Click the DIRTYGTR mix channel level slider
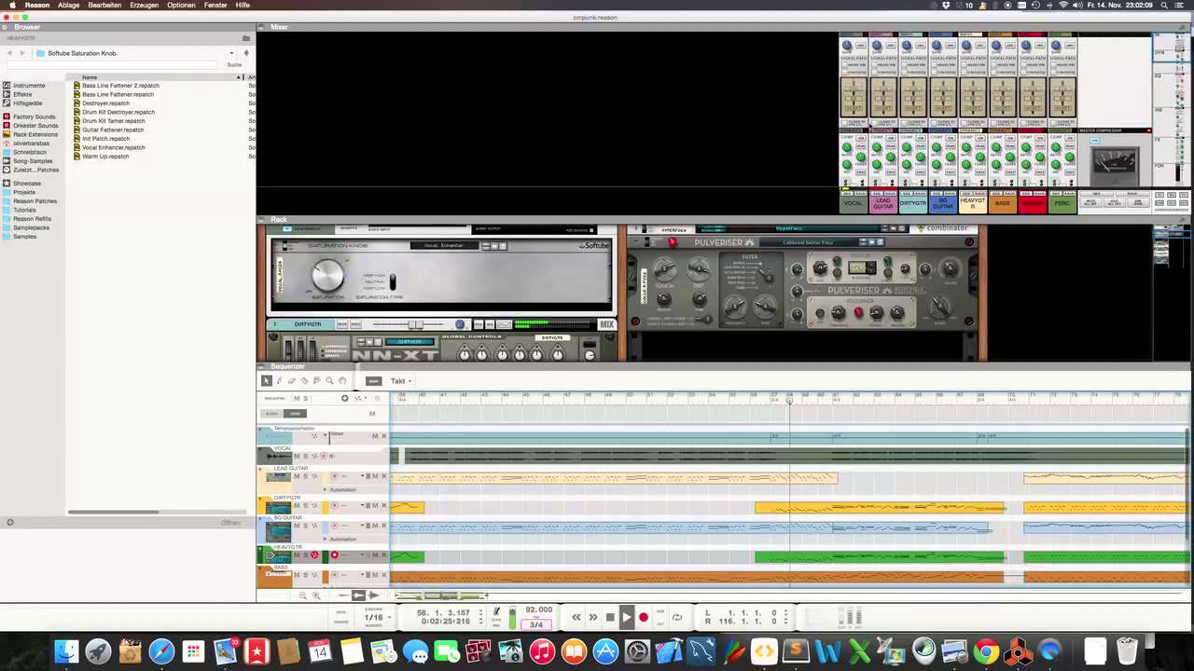 click(x=415, y=324)
